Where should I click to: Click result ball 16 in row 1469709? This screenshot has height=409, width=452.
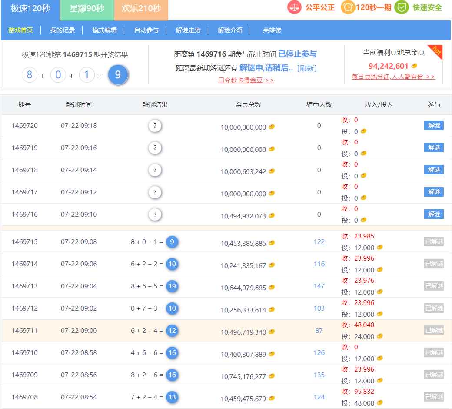point(172,375)
